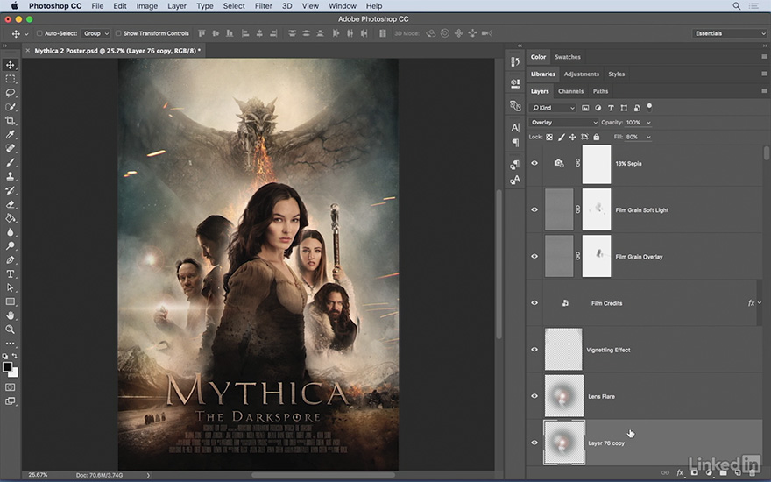Select the Spot Healing Brush tool
This screenshot has width=771, height=482.
point(10,148)
